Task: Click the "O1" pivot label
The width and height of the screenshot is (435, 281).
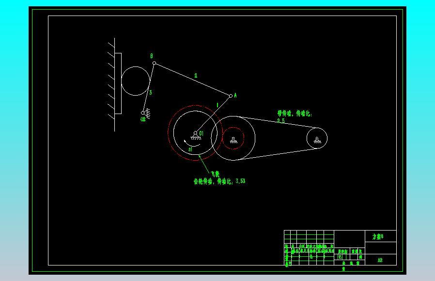Action: click(201, 133)
